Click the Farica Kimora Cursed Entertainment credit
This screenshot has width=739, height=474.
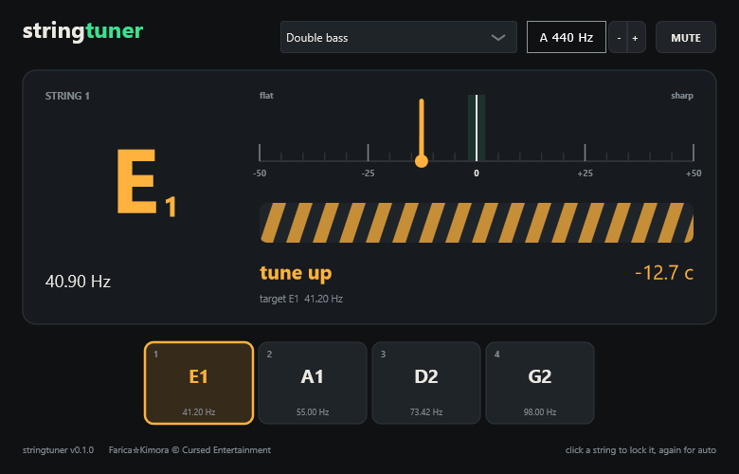(189, 450)
